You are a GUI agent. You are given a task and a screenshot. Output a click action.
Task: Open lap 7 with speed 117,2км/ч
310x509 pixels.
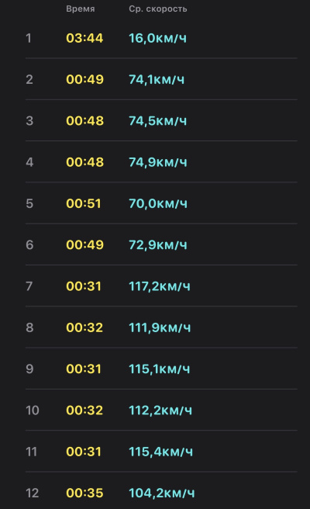(161, 286)
